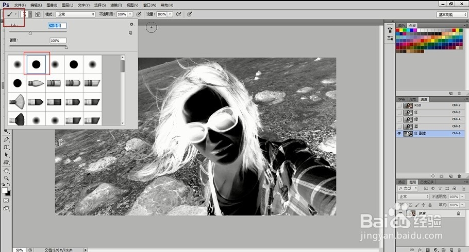Hide 红 副本 channel eye icon
Viewport: 469px width, 252px height.
pos(399,134)
